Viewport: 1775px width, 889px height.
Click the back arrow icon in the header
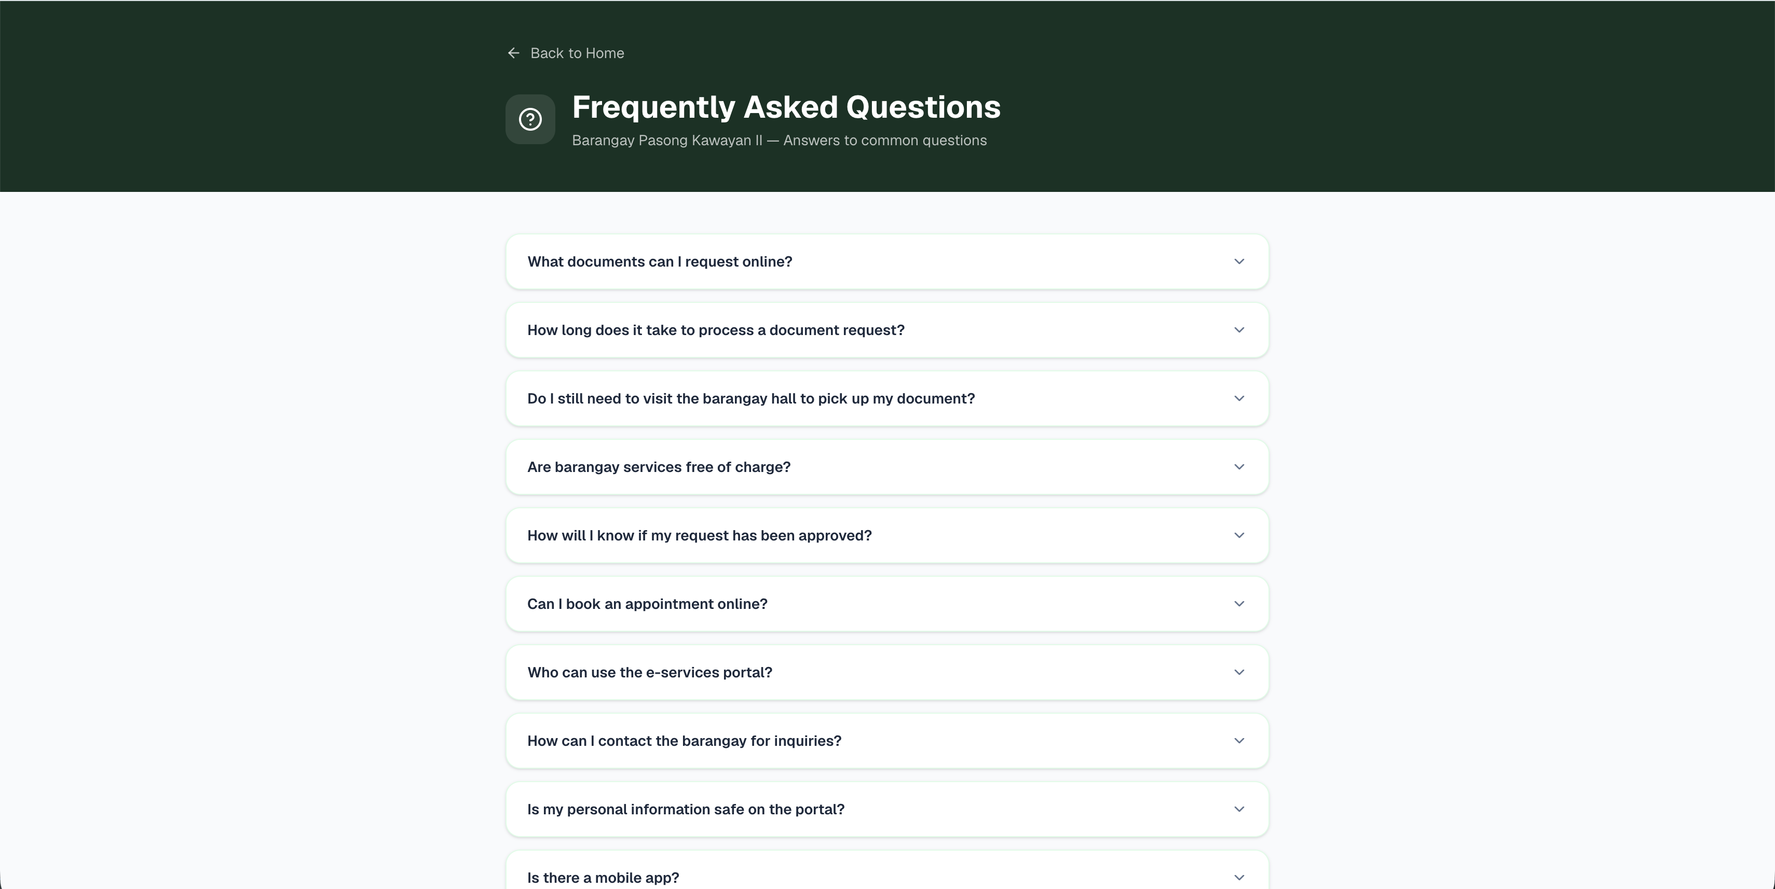(x=513, y=53)
